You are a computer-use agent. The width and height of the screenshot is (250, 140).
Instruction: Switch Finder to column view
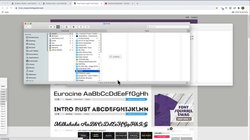58,27
